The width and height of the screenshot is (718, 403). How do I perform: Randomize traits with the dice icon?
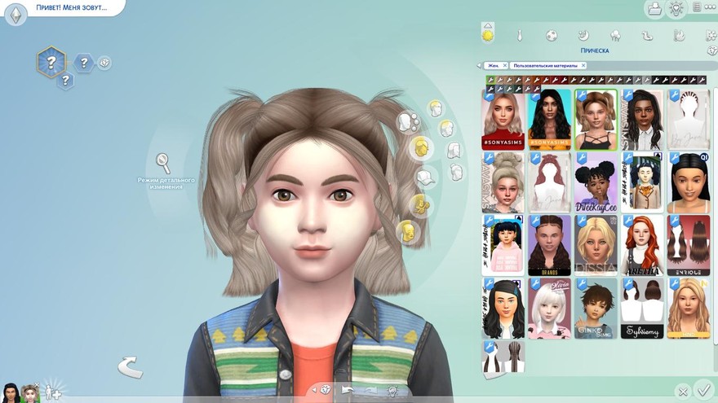104,63
